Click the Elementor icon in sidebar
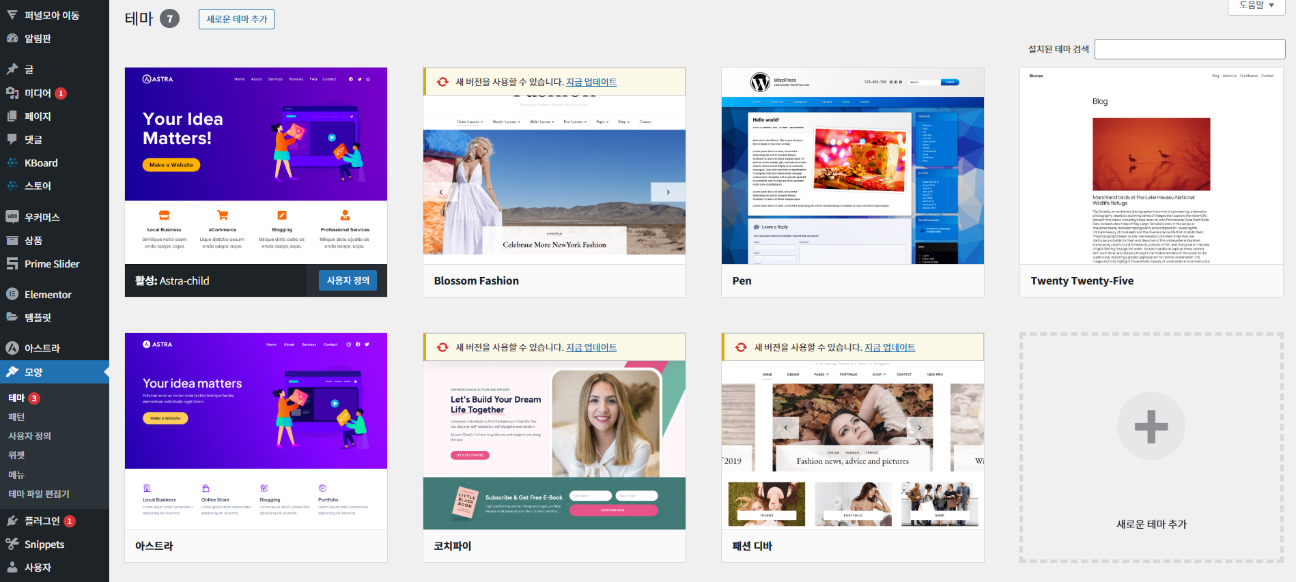This screenshot has width=1296, height=582. 12,294
